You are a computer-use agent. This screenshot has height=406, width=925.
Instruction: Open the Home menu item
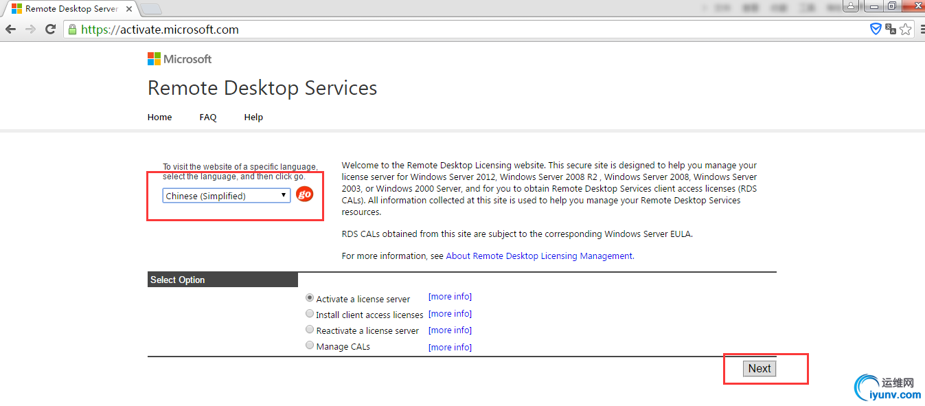(159, 117)
